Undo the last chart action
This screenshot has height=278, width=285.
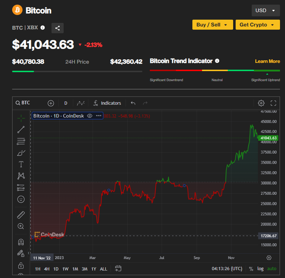[x=133, y=103]
